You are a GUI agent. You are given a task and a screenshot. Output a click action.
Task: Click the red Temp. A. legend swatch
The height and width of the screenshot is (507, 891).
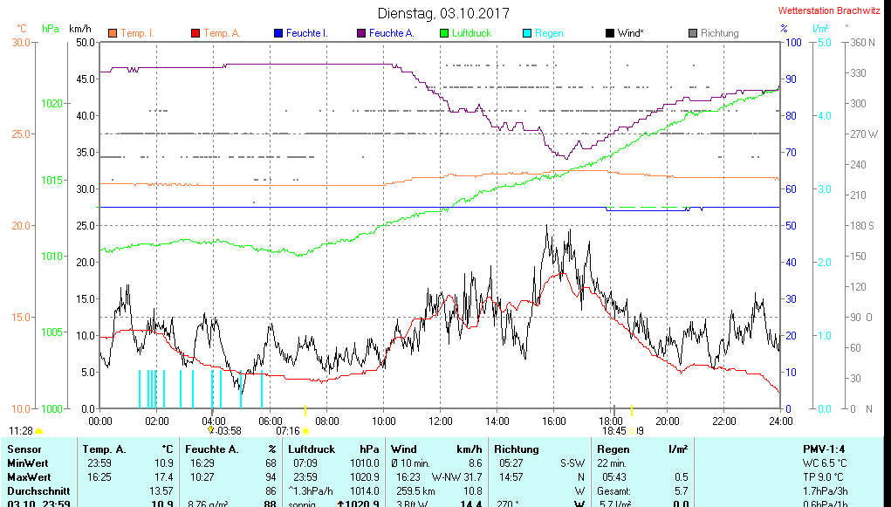[x=195, y=33]
